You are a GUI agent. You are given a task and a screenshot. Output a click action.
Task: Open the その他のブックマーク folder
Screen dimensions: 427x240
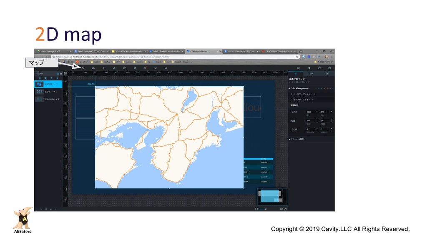point(324,62)
